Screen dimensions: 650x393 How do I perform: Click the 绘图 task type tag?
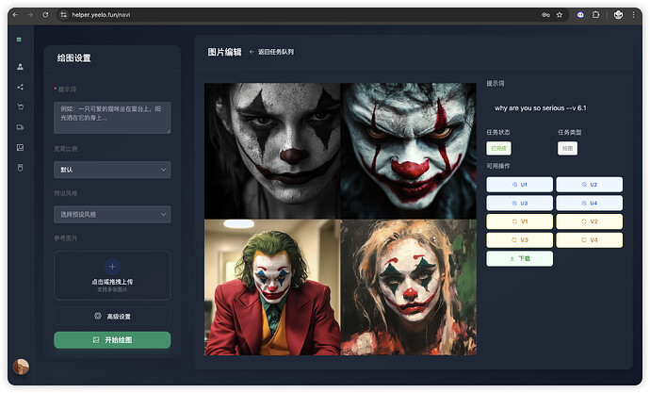click(567, 148)
